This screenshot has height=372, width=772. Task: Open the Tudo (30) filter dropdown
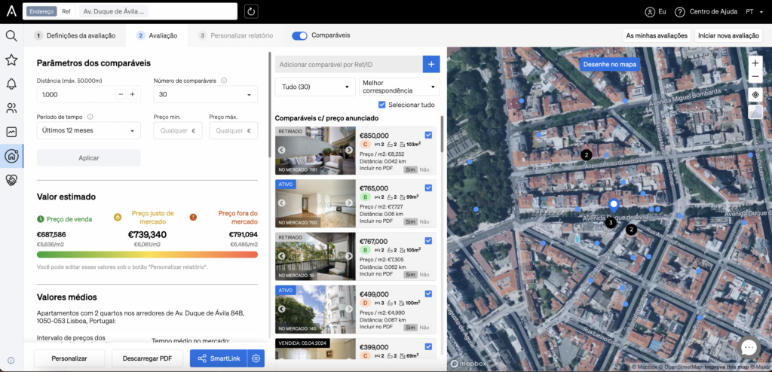(315, 87)
